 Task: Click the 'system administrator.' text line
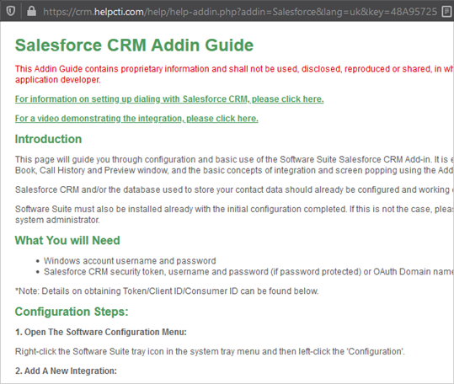point(57,220)
